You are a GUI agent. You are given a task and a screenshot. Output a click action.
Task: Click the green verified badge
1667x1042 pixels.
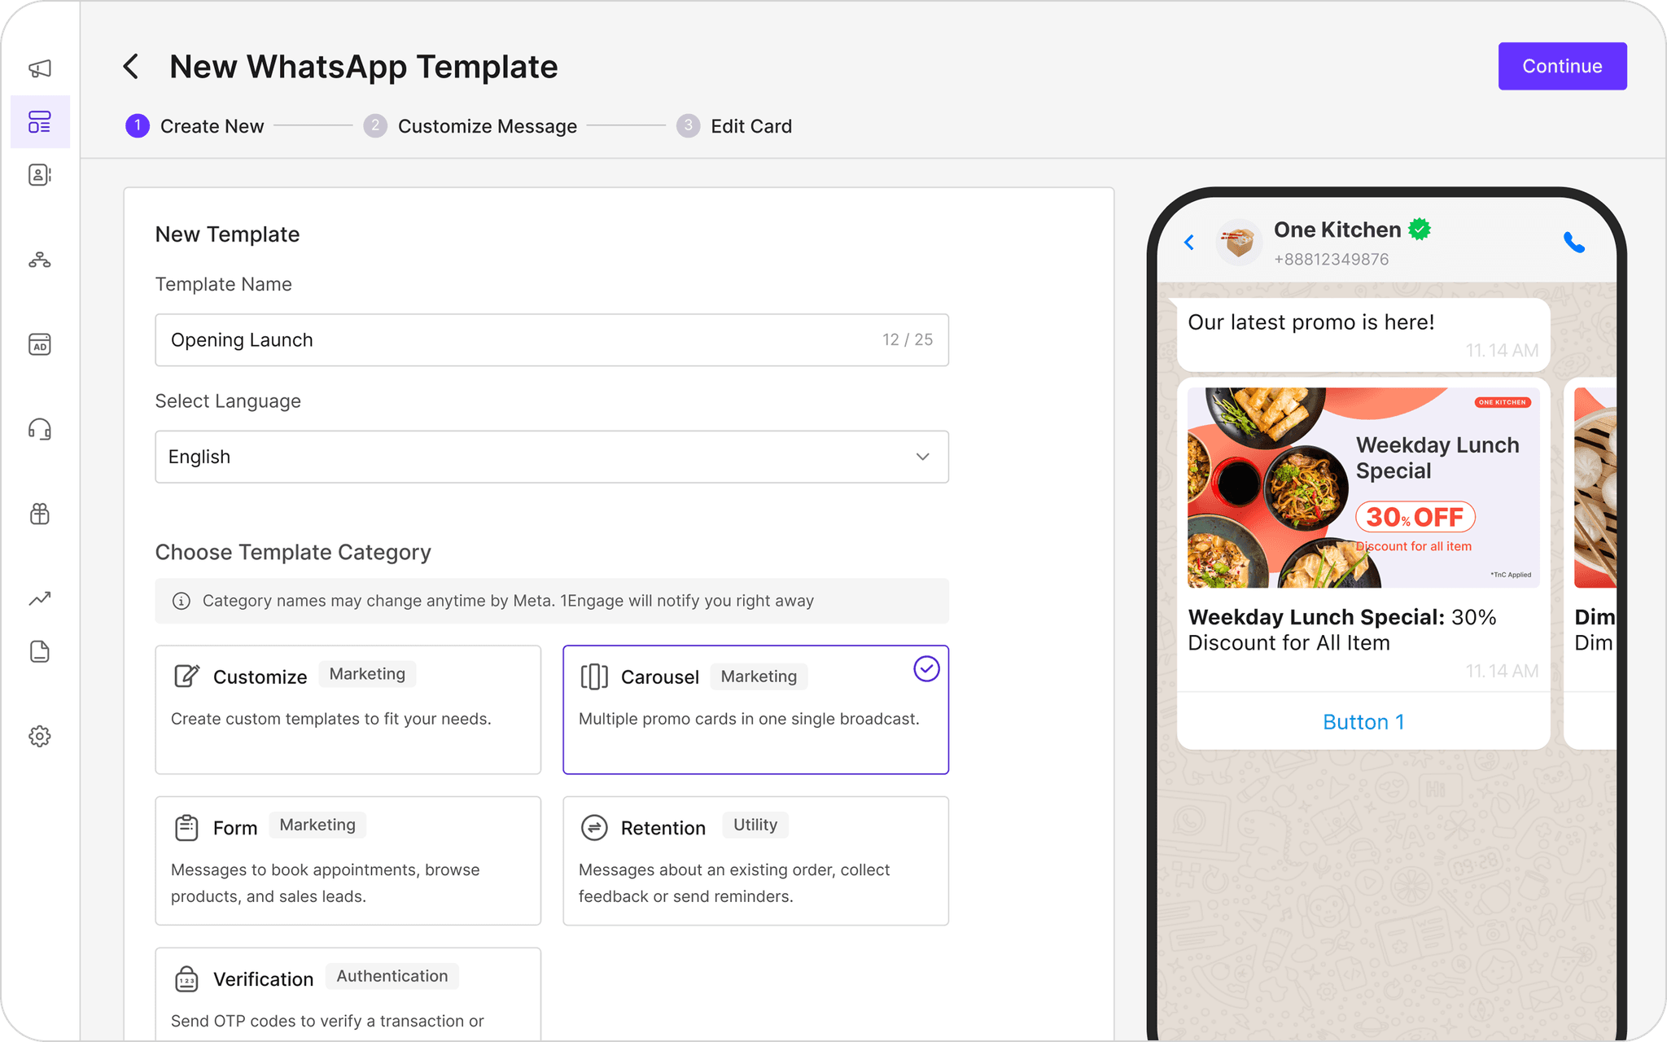pyautogui.click(x=1420, y=230)
